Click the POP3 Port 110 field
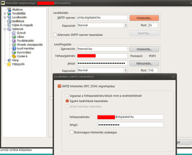Image resolution: width=192 pixels, height=155 pixels. (153, 71)
